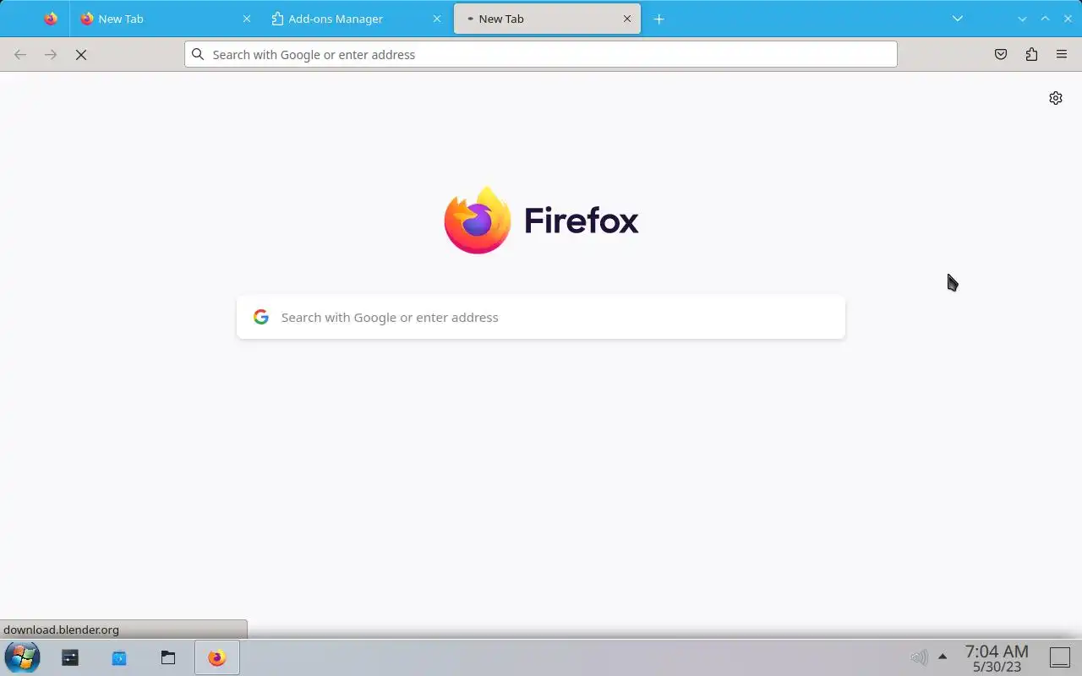Select the active New Tab tab
Viewport: 1082px width, 676px height.
coord(547,19)
